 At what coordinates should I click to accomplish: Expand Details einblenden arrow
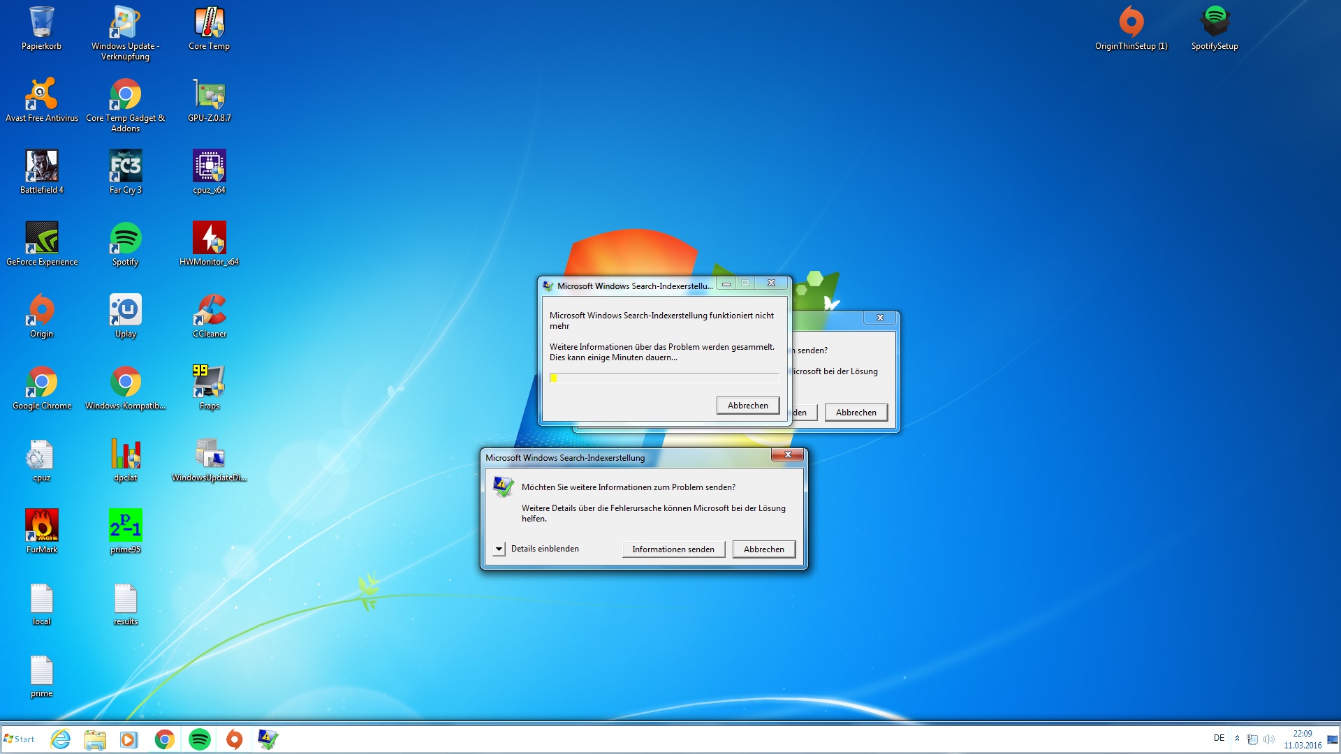[x=499, y=549]
